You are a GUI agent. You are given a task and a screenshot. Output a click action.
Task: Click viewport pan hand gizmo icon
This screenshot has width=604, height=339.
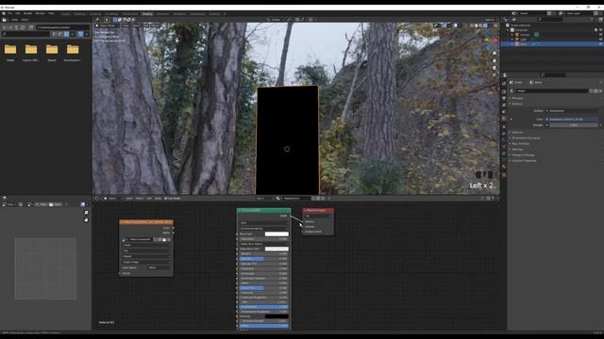495,60
